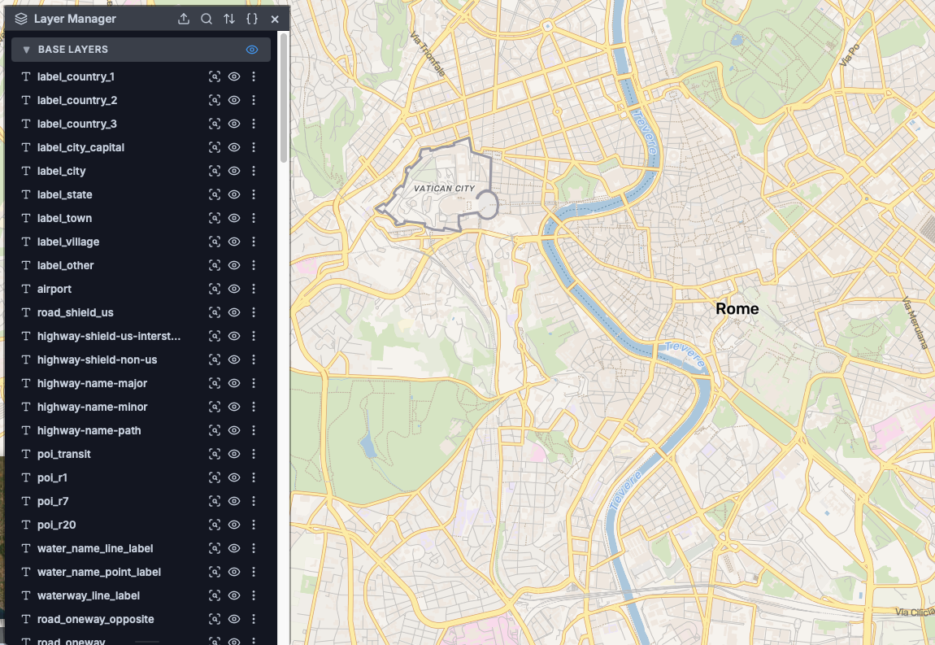
Task: Open the three-dot menu for road_shield_us
Action: [254, 313]
